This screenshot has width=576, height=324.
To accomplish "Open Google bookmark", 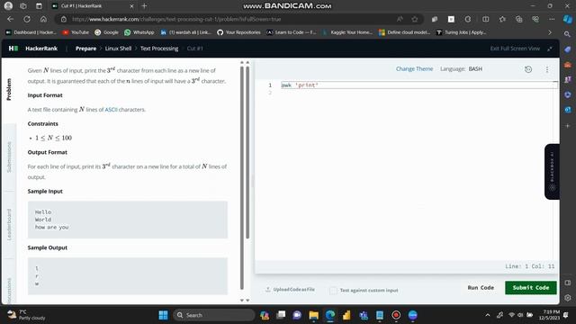I will point(106,32).
